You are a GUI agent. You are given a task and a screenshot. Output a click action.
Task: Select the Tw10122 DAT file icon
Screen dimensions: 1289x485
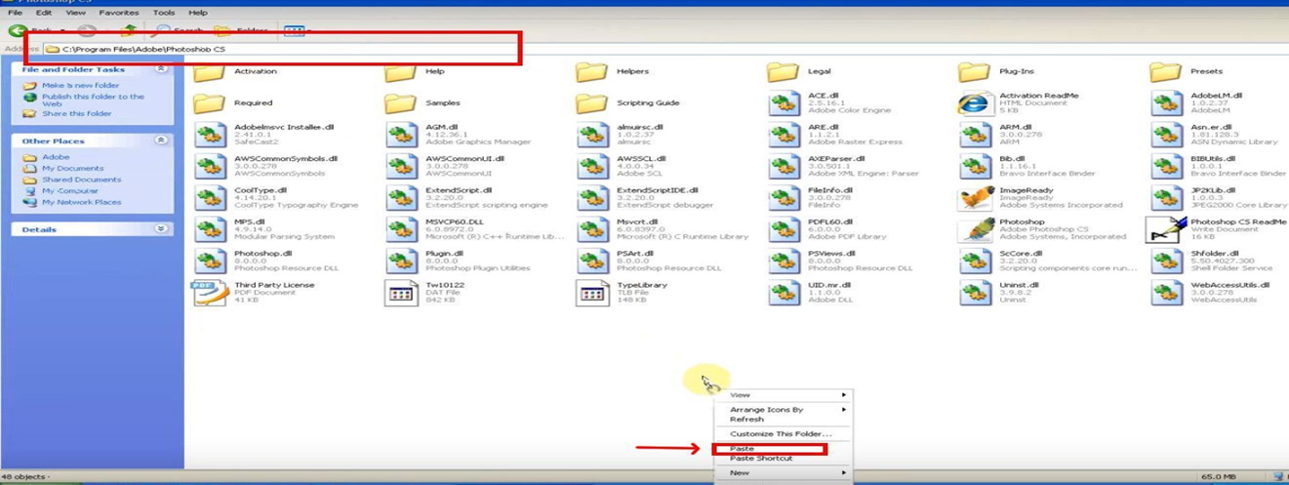401,293
